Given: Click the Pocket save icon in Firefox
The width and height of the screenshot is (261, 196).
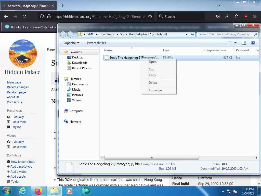Looking at the screenshot, I should click(x=218, y=16).
